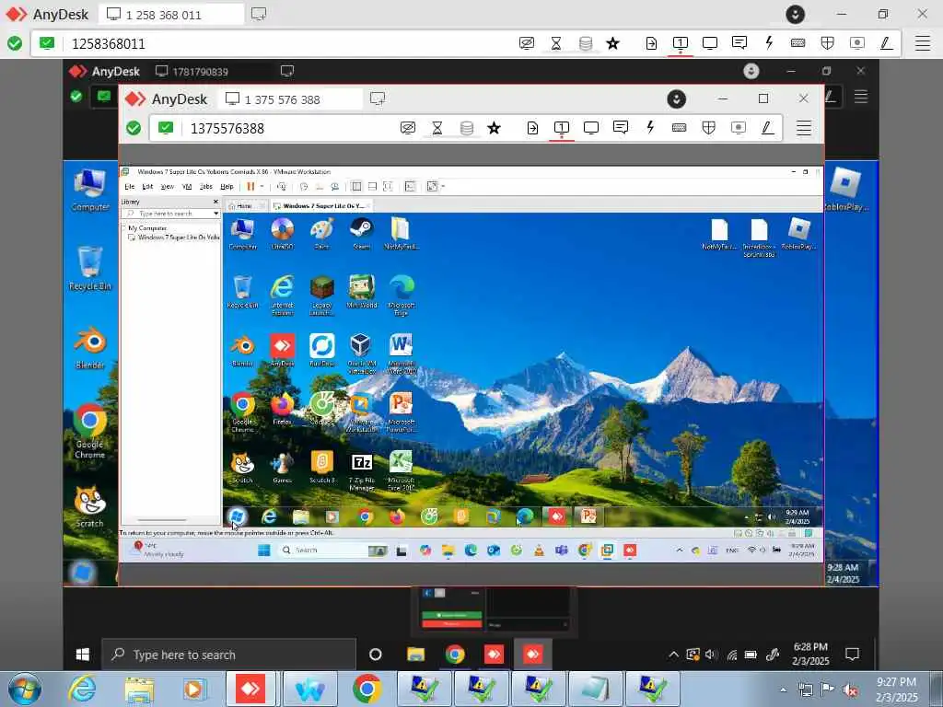Select the Mini World icon on the VM desktop

pyautogui.click(x=361, y=291)
